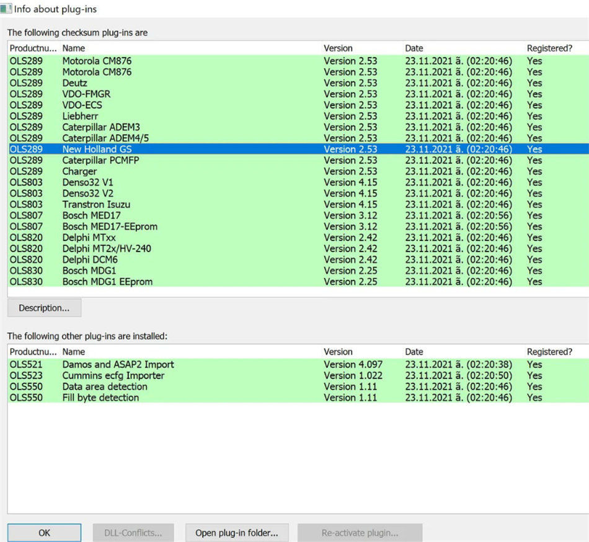Open the plug-in folder
This screenshot has width=589, height=542.
236,532
